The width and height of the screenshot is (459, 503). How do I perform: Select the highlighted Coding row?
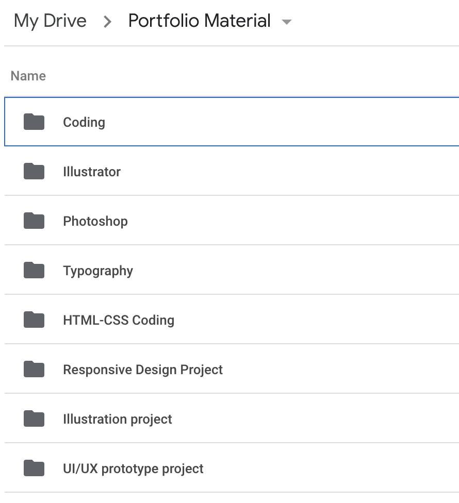pyautogui.click(x=84, y=122)
